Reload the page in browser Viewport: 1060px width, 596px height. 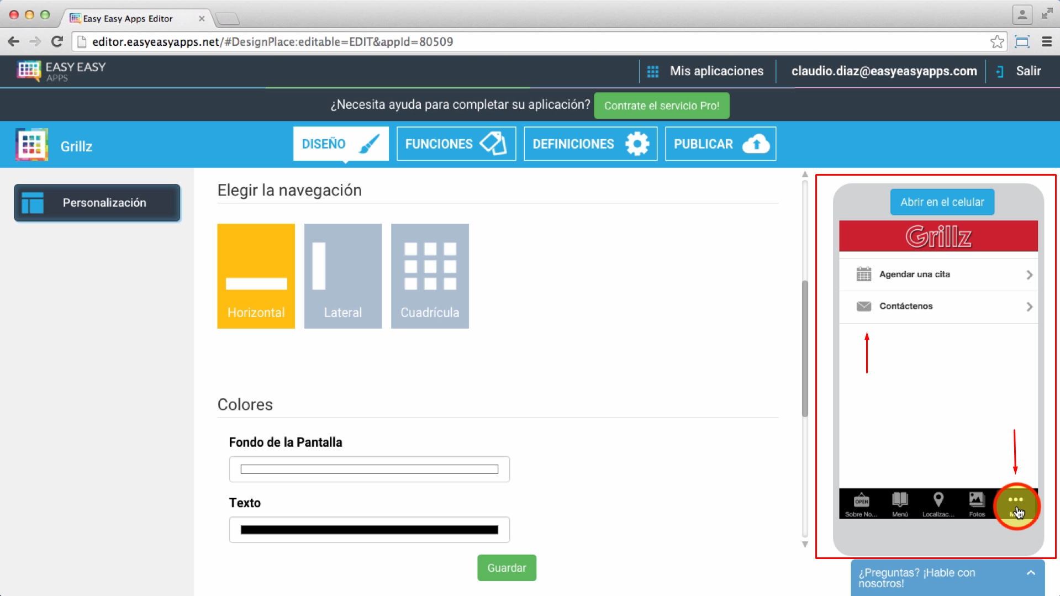tap(57, 42)
